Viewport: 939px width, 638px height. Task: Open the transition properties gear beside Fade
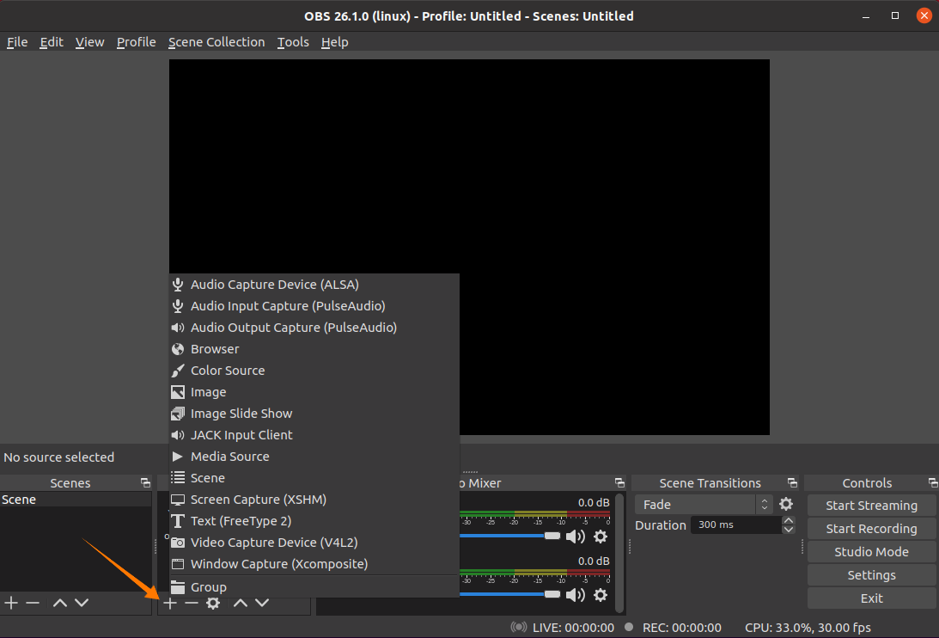pos(786,504)
